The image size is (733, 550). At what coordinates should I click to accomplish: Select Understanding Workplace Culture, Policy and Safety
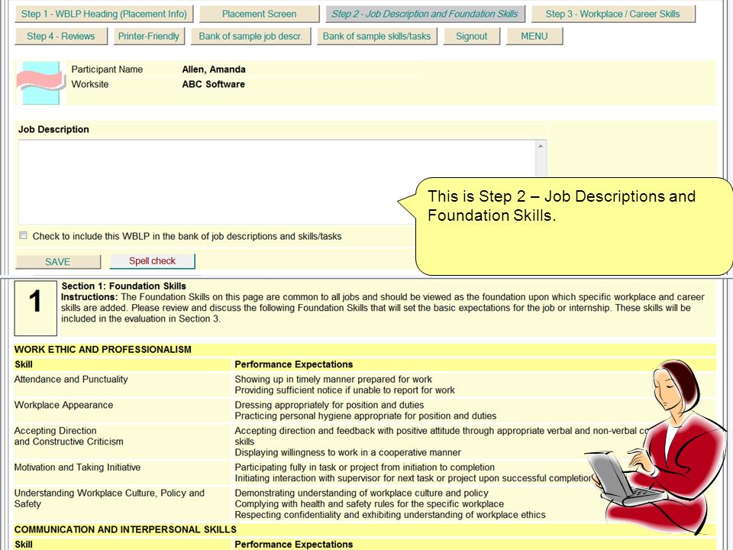click(109, 498)
